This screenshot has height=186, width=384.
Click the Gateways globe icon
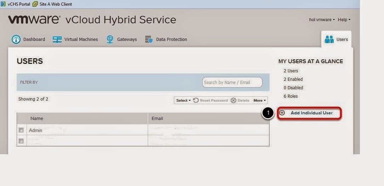tap(110, 39)
